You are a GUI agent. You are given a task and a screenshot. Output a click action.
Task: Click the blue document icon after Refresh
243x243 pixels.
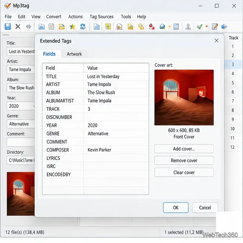[x=96, y=26]
